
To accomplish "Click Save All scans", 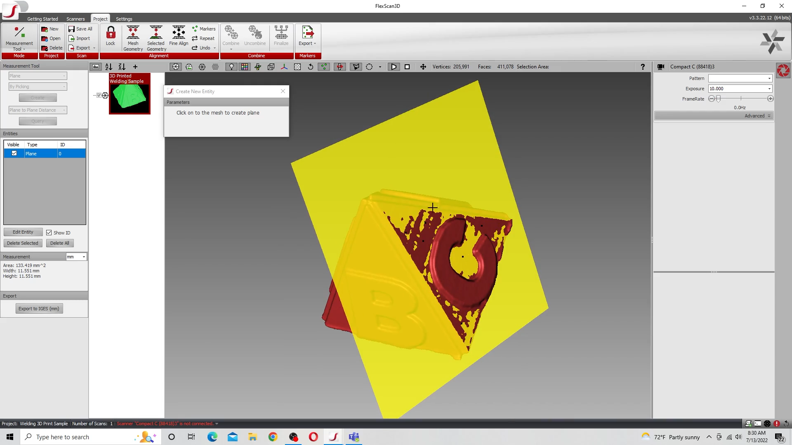I will [x=80, y=29].
